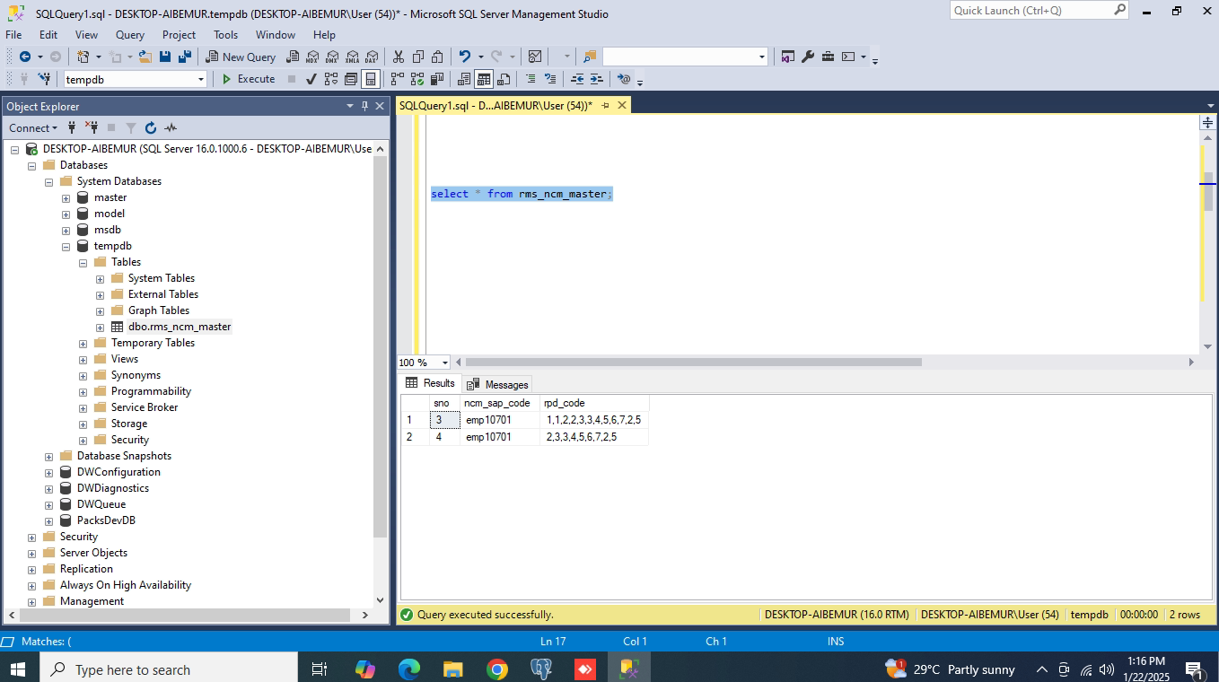The height and width of the screenshot is (682, 1219).
Task: Switch output to Results to Grid
Action: [484, 79]
